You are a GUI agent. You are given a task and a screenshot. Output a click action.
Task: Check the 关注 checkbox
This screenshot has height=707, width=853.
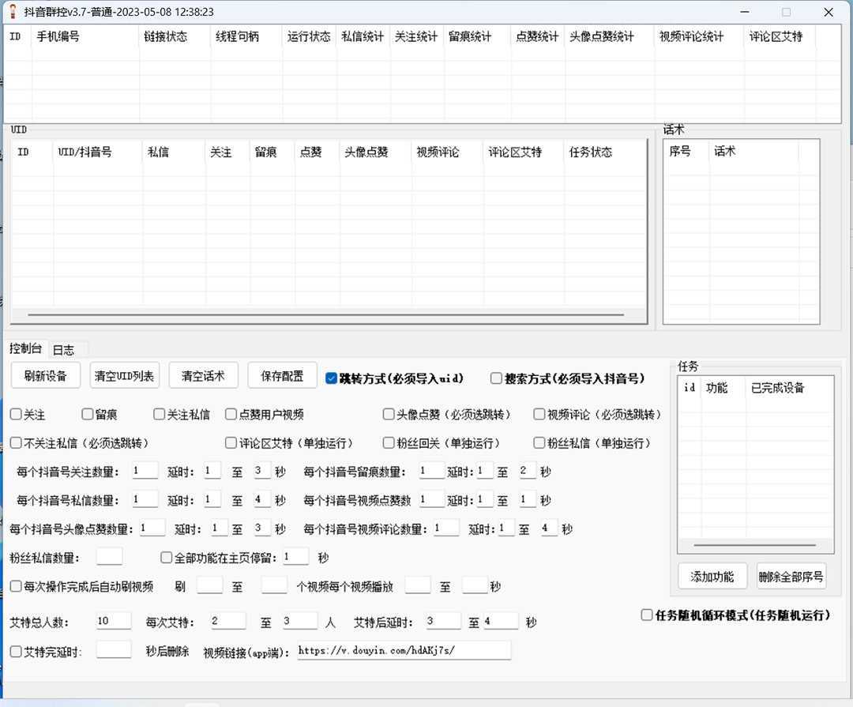(x=16, y=413)
